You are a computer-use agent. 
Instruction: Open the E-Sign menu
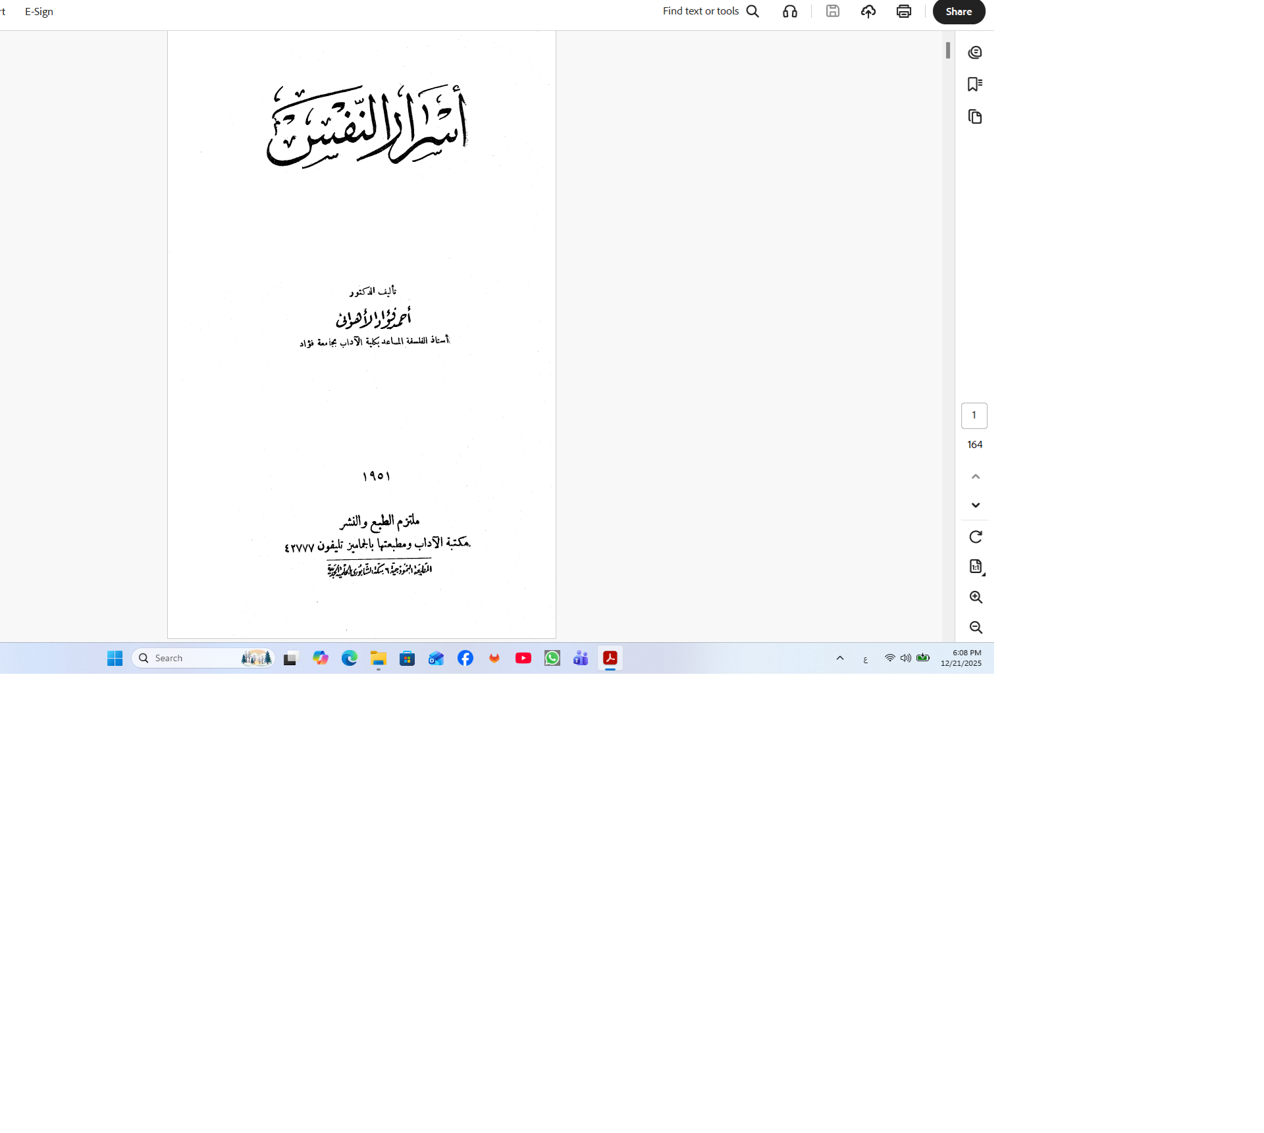pos(39,12)
